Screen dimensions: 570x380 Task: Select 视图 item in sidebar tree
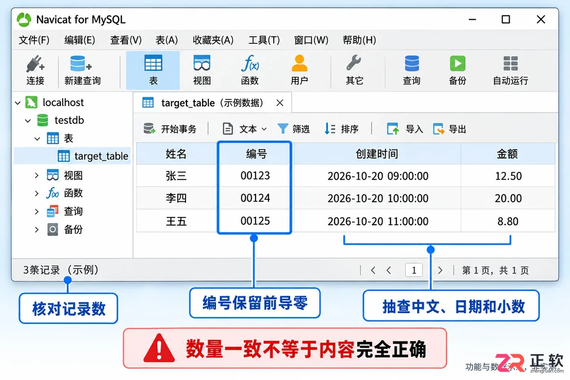[65, 175]
